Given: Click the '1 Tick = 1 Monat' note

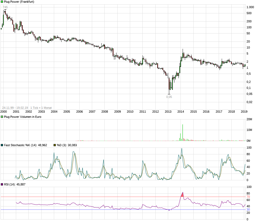Looking at the screenshot, I should 41,108.
